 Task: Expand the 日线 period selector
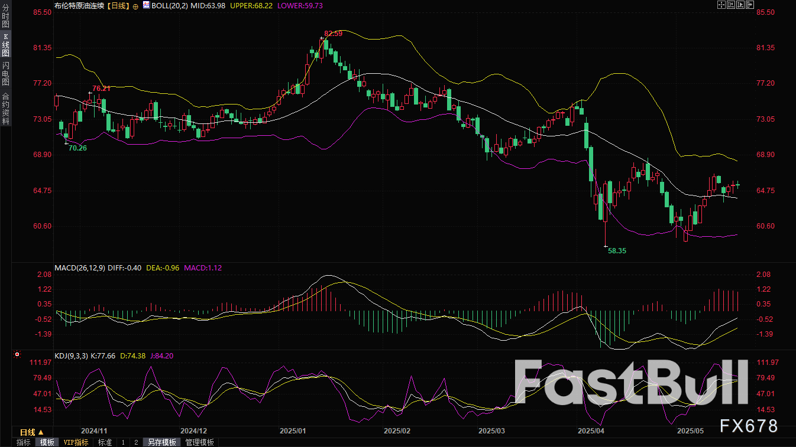click(32, 433)
